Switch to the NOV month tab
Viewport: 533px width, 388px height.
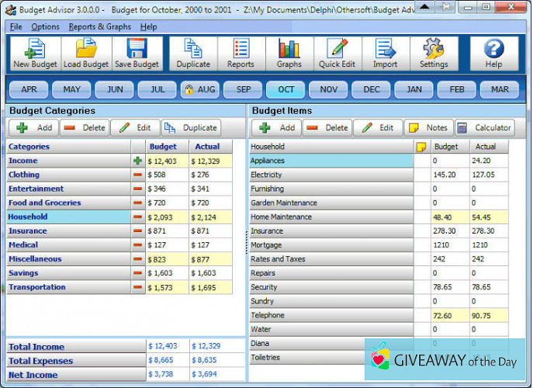(328, 89)
